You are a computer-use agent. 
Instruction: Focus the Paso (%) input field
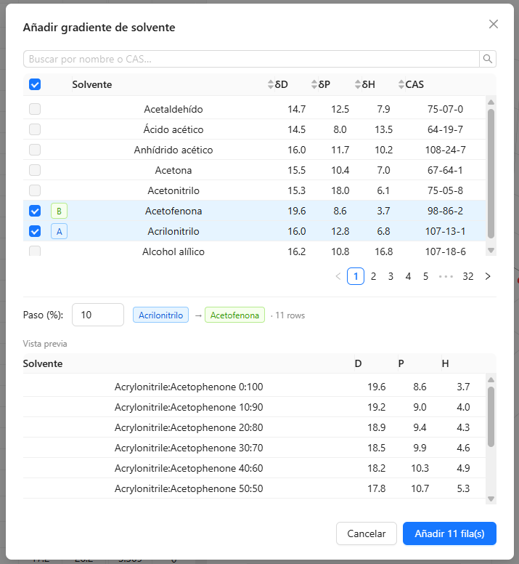pos(98,315)
